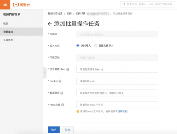177x134 pixels.
Task: Collapse the sidebar with the chevron handle
Action: click(x=45, y=73)
